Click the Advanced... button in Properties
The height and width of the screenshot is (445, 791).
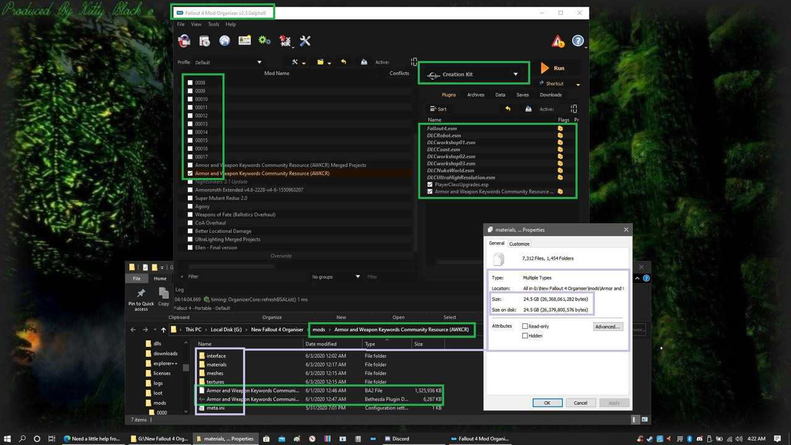(607, 326)
